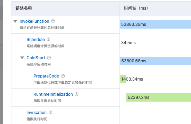191x124 pixels.
Task: Open help icon beside ColdStart
Action: [x=49, y=58]
